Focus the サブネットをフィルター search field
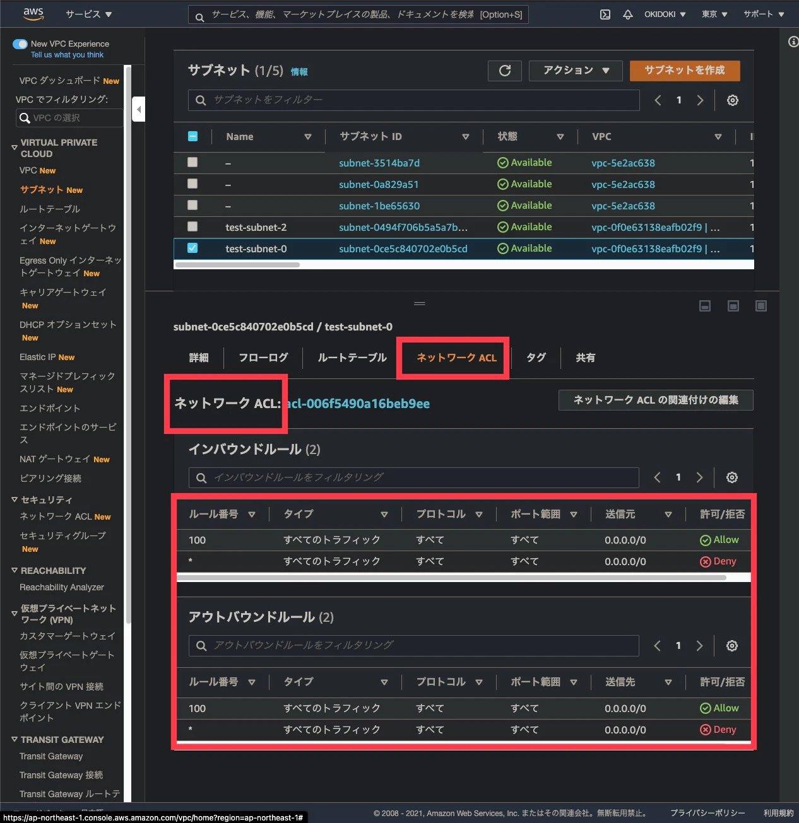 click(x=414, y=100)
